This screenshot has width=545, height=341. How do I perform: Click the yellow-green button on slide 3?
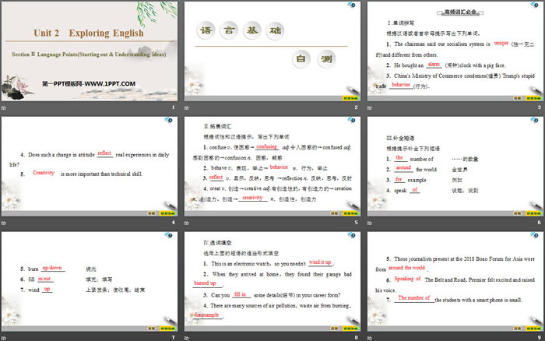point(533,98)
